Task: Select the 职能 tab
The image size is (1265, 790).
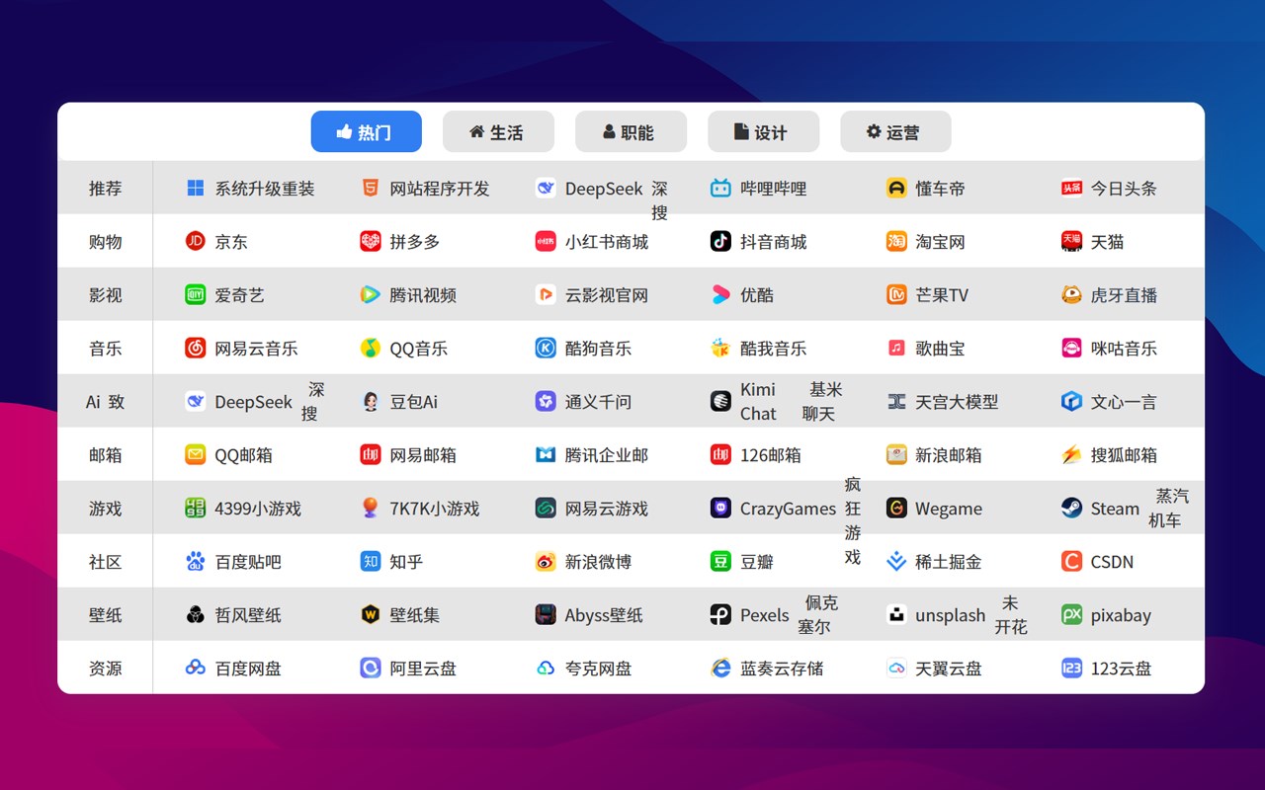Action: [631, 131]
